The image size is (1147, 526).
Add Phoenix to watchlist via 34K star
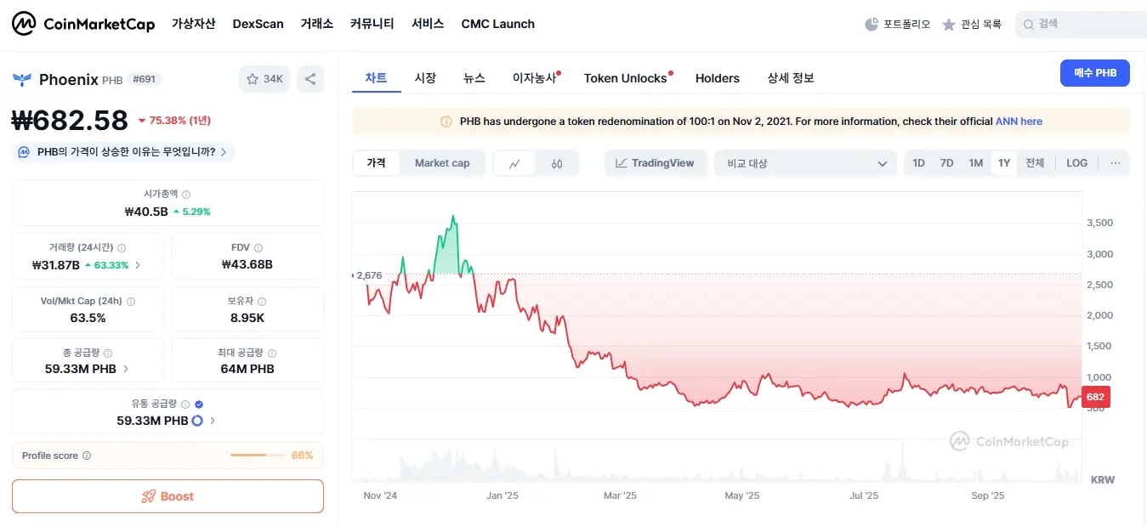(x=264, y=79)
